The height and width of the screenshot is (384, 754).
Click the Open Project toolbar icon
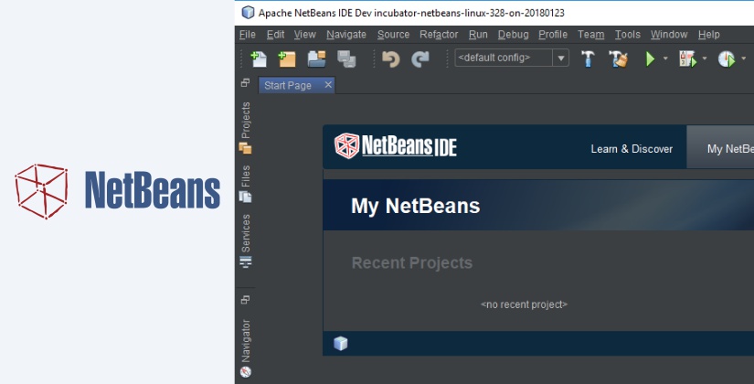pyautogui.click(x=316, y=59)
